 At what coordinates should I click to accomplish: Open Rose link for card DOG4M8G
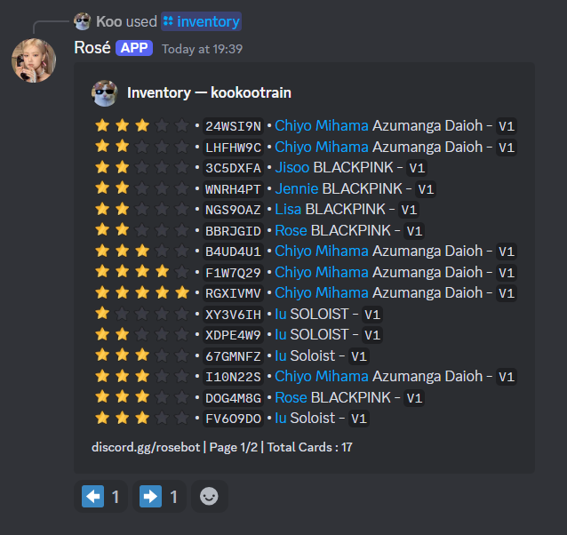click(x=291, y=397)
